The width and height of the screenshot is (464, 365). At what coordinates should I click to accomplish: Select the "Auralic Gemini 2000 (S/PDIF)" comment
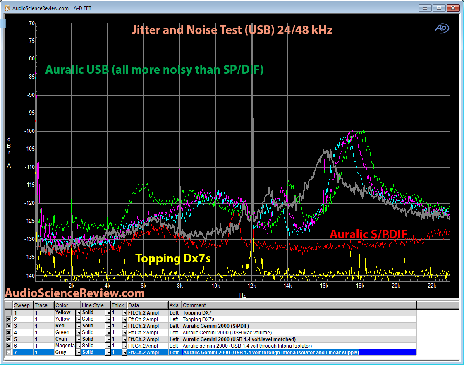(x=299, y=326)
